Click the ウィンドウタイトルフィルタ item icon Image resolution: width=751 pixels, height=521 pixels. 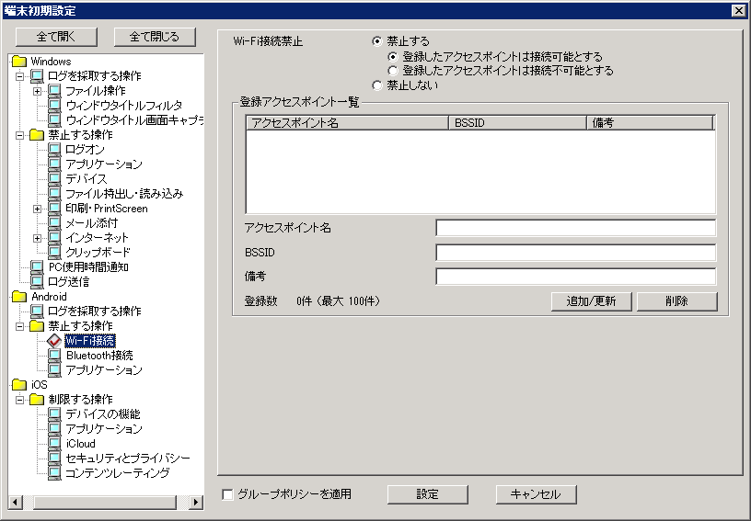(54, 105)
